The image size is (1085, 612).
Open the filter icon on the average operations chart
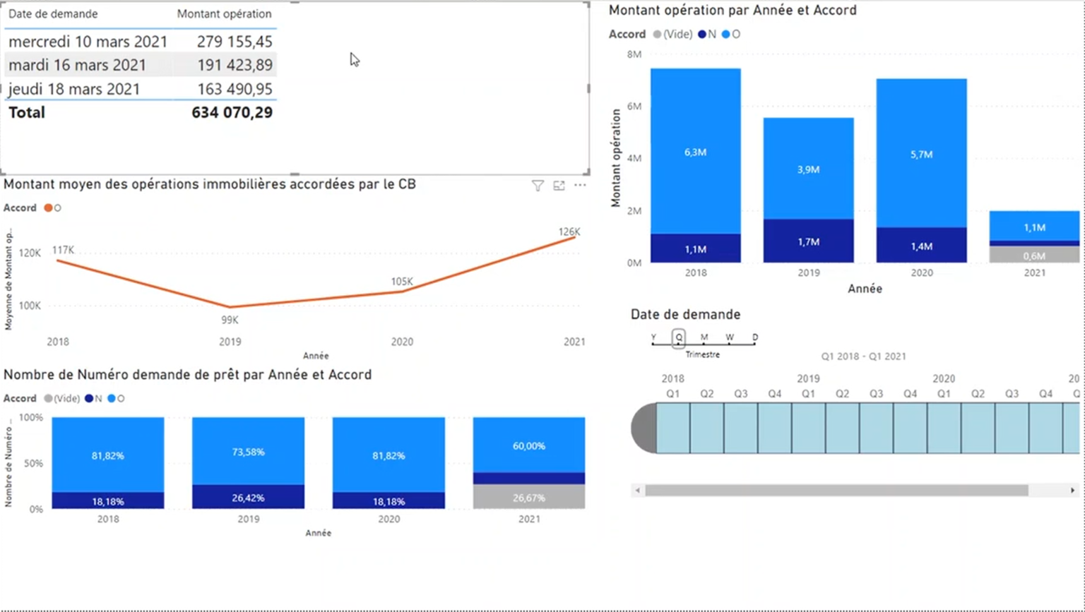[538, 185]
